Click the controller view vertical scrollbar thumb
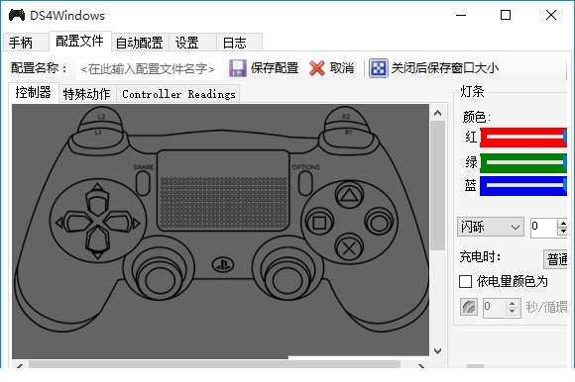Image resolution: width=575 pixels, height=382 pixels. 437,186
